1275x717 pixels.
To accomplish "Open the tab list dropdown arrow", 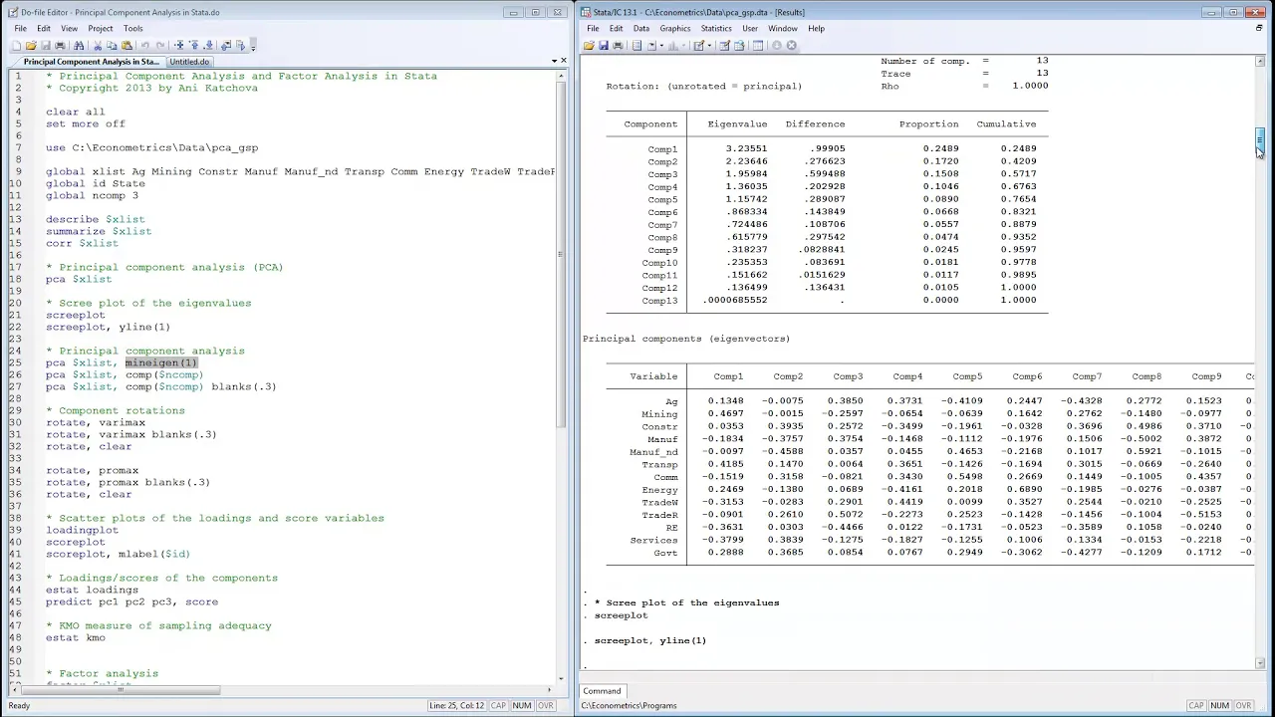I will pyautogui.click(x=554, y=61).
